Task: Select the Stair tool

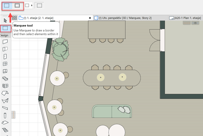Action: (5, 130)
